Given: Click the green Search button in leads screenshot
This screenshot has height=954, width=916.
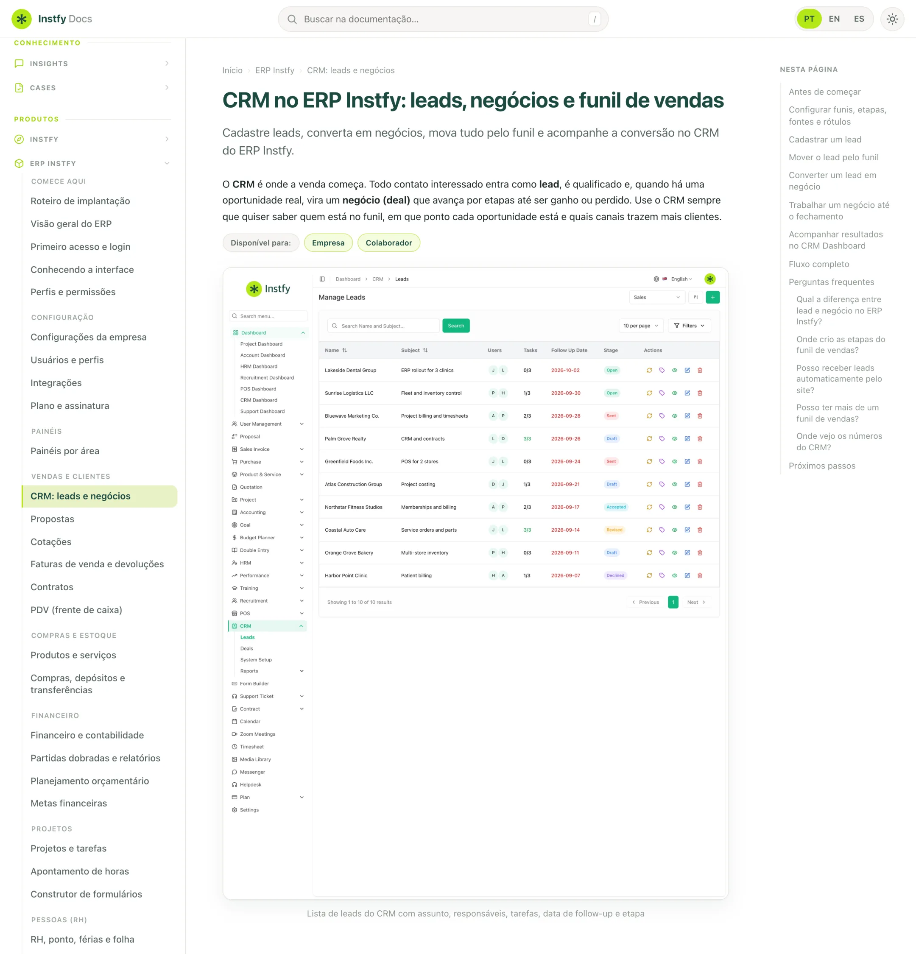Looking at the screenshot, I should (455, 326).
